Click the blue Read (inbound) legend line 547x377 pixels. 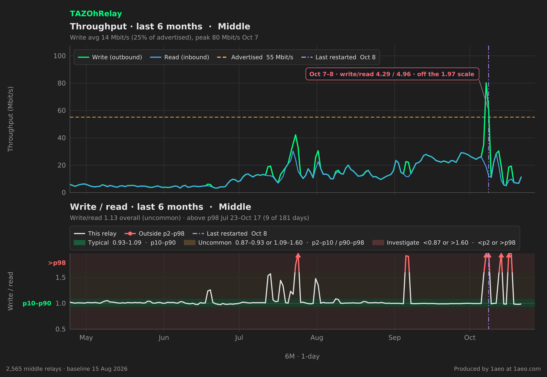155,57
